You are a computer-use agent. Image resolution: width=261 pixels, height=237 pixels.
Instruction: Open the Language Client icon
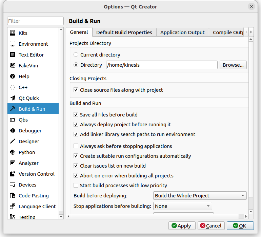pos(13,207)
